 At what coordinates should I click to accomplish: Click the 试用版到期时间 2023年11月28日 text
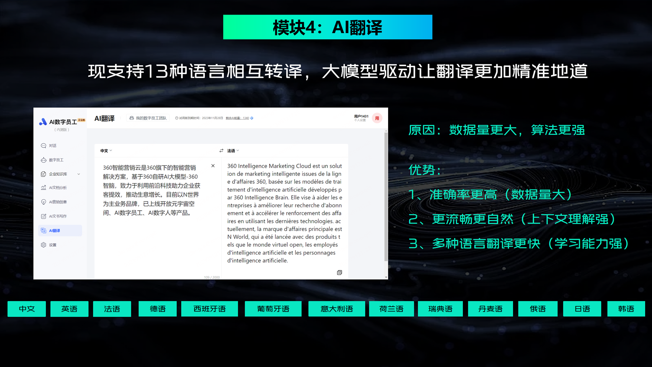click(199, 118)
